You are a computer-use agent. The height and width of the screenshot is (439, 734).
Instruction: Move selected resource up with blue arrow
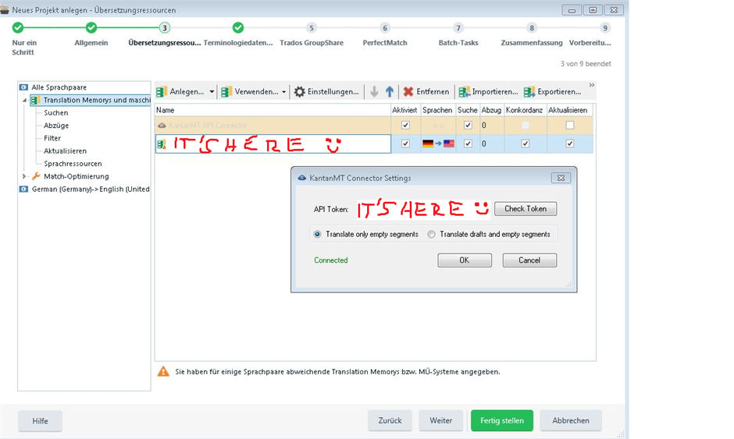(x=390, y=92)
